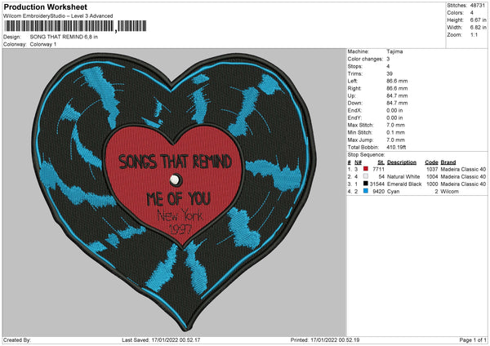
Task: Click the Width value '6.82 in'
Action: 478,28
